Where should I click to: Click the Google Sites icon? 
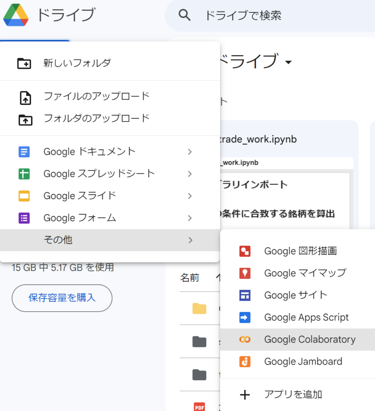click(245, 295)
